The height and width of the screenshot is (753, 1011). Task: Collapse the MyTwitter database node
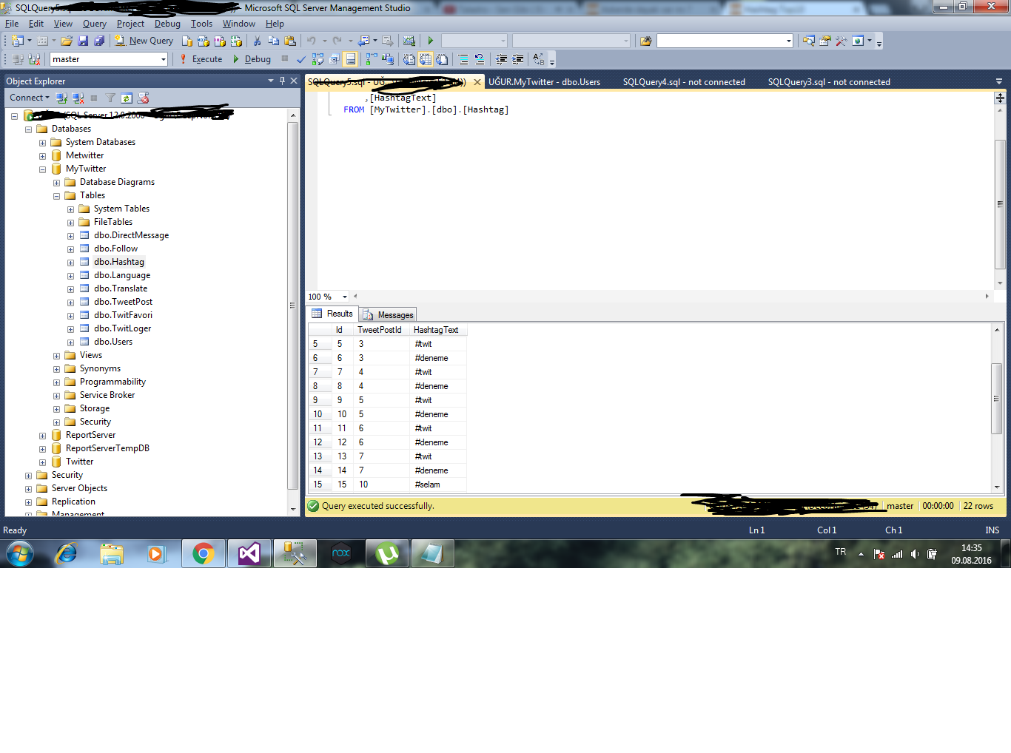[x=42, y=169]
